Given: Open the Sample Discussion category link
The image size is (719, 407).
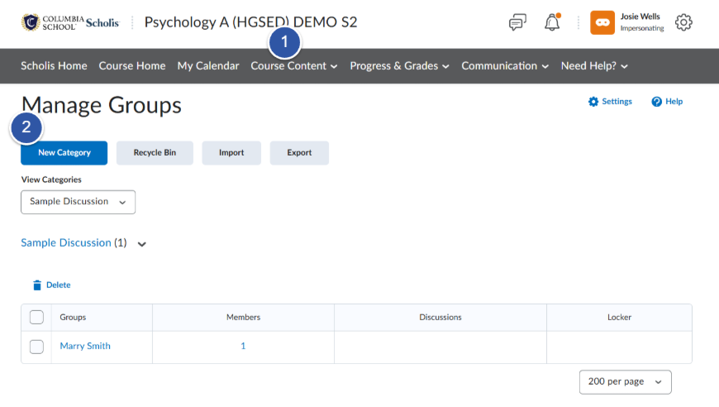Looking at the screenshot, I should [66, 242].
